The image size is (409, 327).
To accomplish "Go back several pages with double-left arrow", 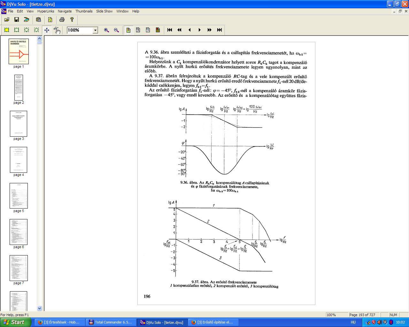I will pyautogui.click(x=180, y=30).
